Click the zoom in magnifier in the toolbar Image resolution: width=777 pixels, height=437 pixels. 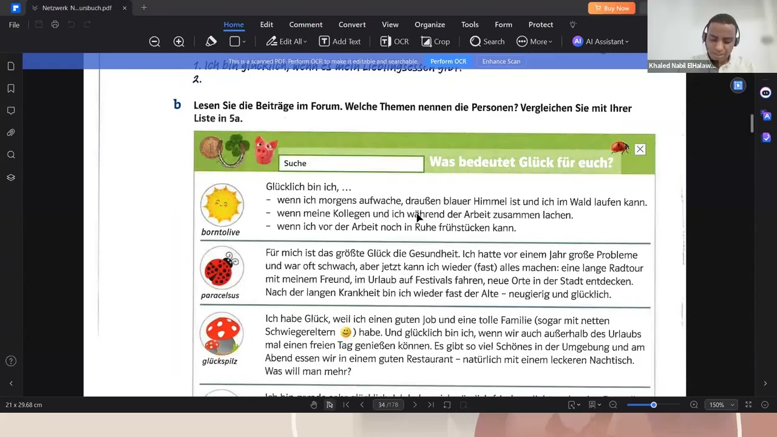(x=178, y=41)
